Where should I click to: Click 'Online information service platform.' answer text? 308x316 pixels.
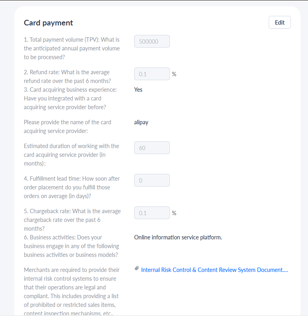tap(178, 237)
